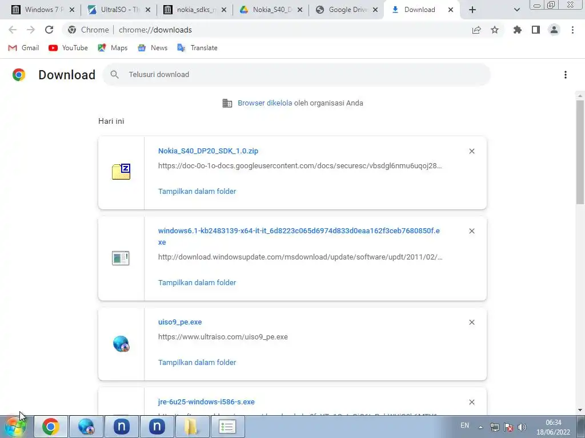The image size is (585, 438).
Task: Show uiso9_pe.exe in folder
Action: point(197,362)
